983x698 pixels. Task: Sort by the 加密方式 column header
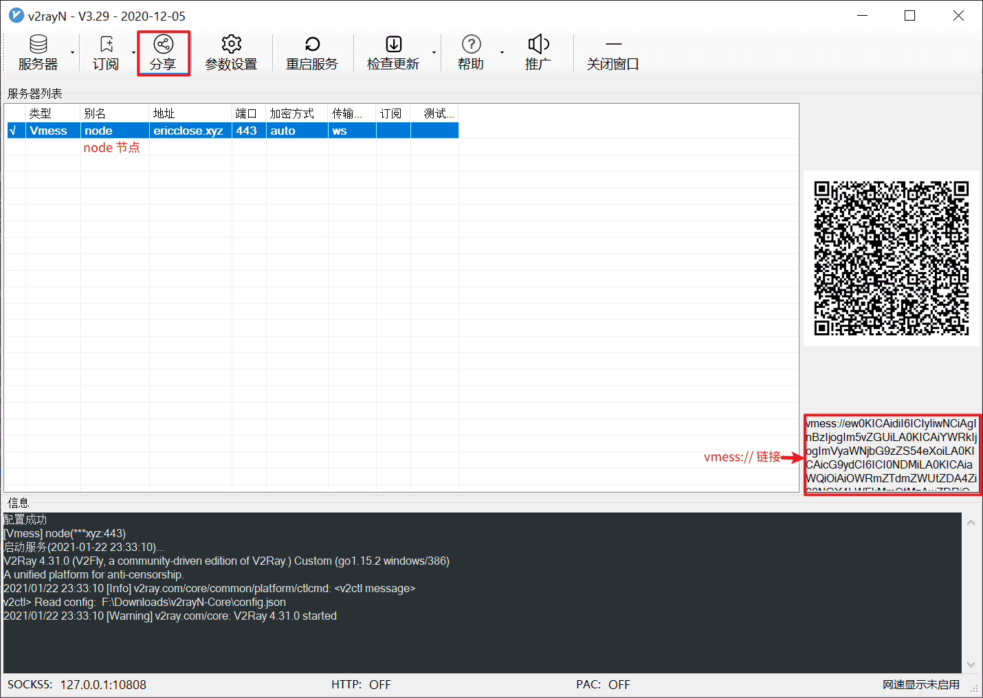point(297,113)
